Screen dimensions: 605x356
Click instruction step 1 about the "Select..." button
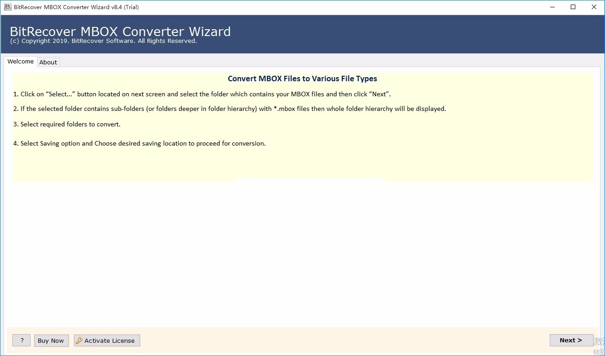click(x=202, y=94)
